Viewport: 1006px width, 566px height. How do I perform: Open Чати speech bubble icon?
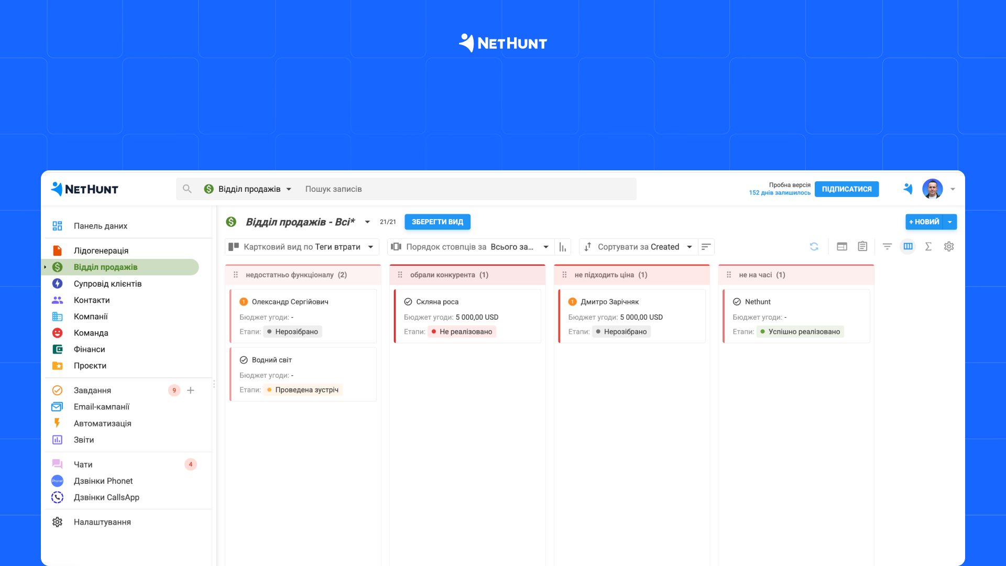click(57, 464)
